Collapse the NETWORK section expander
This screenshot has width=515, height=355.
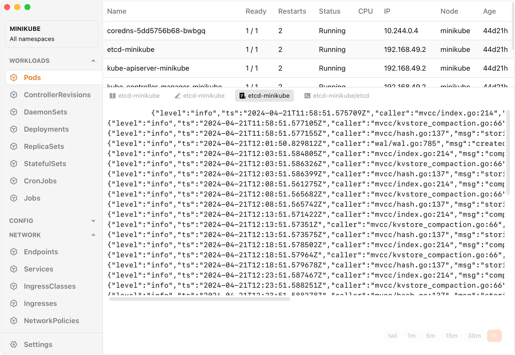point(93,235)
